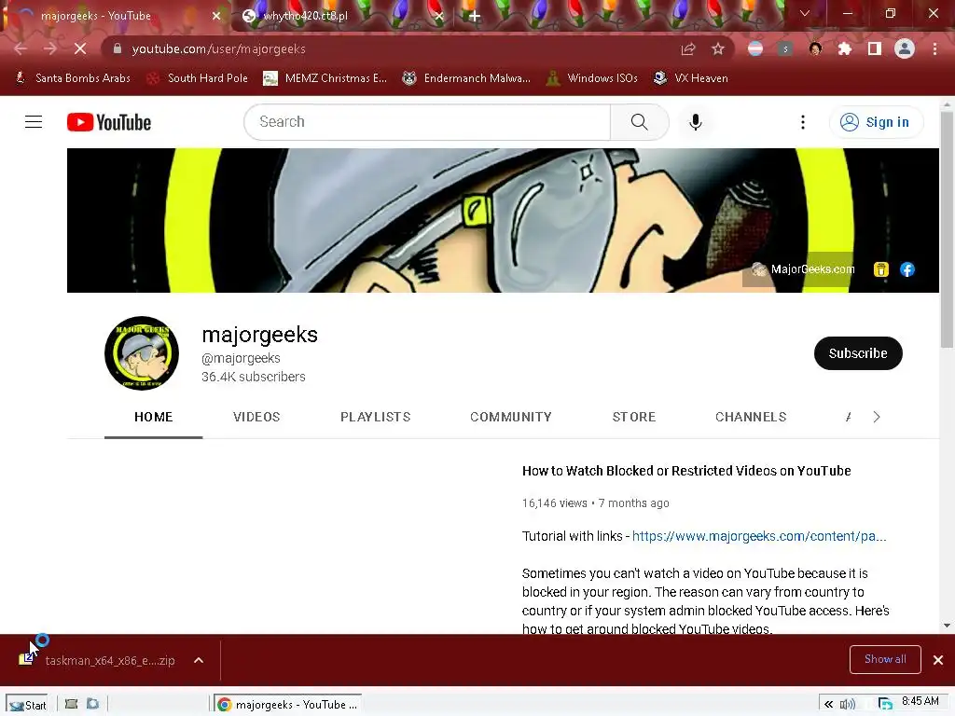Click the face avatar extension icon
This screenshot has width=955, height=716.
click(815, 48)
